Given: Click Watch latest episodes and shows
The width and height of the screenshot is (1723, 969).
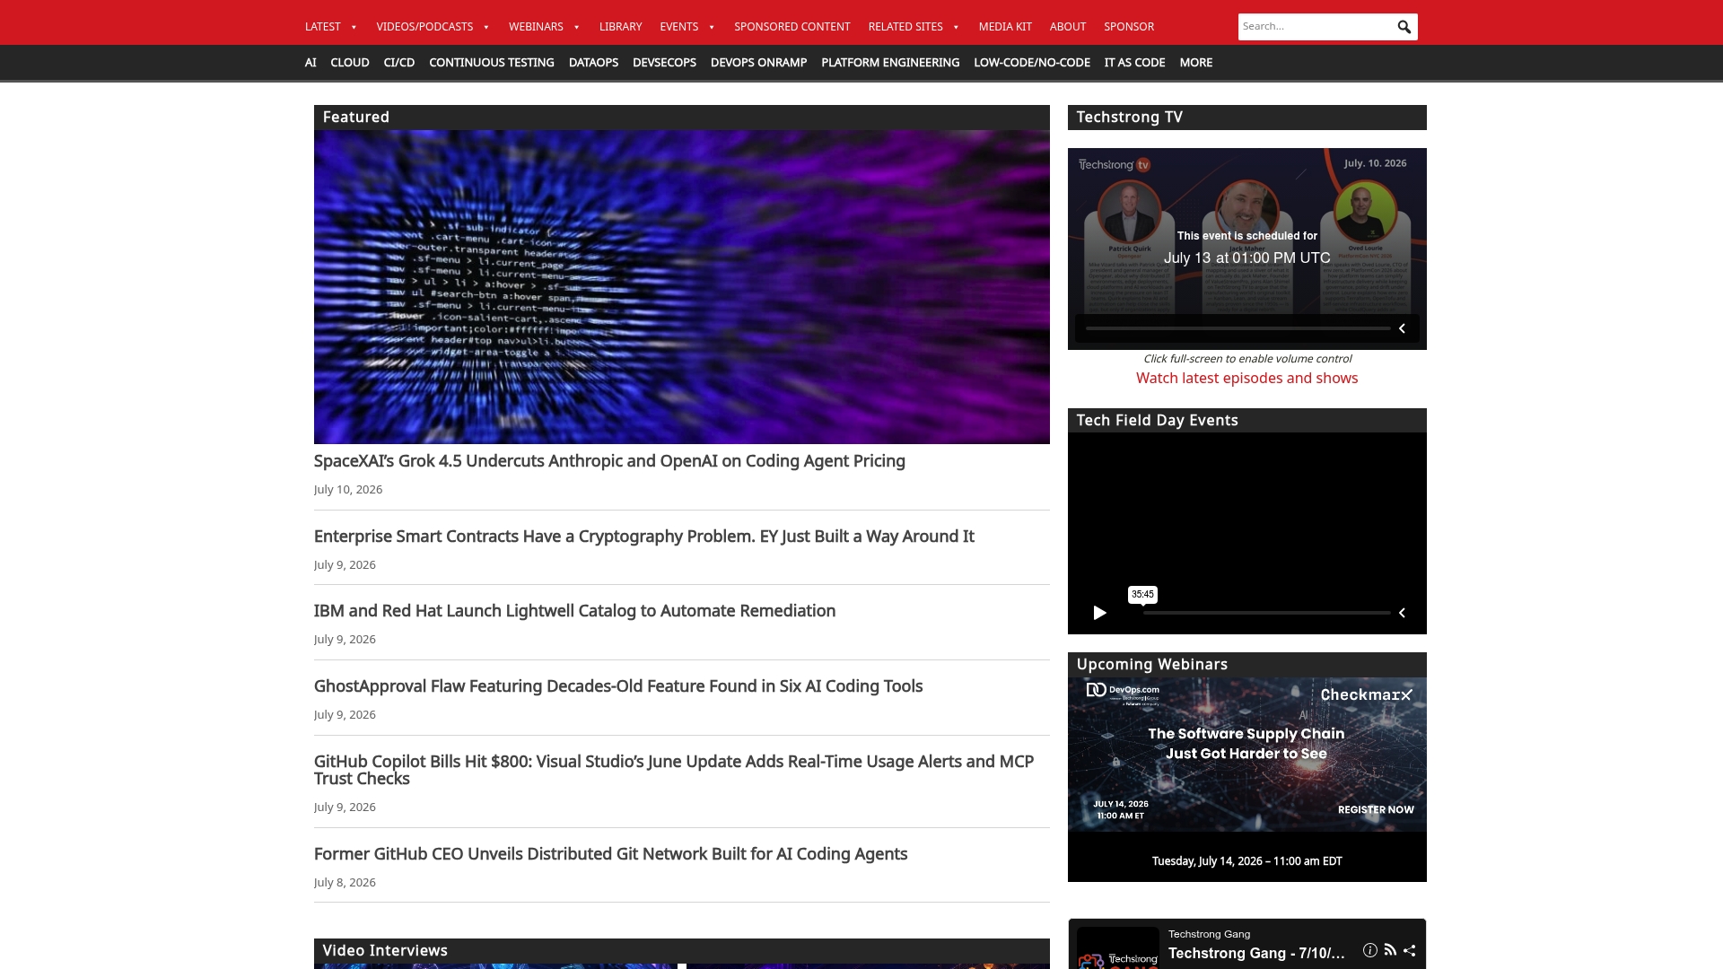Looking at the screenshot, I should [1247, 379].
